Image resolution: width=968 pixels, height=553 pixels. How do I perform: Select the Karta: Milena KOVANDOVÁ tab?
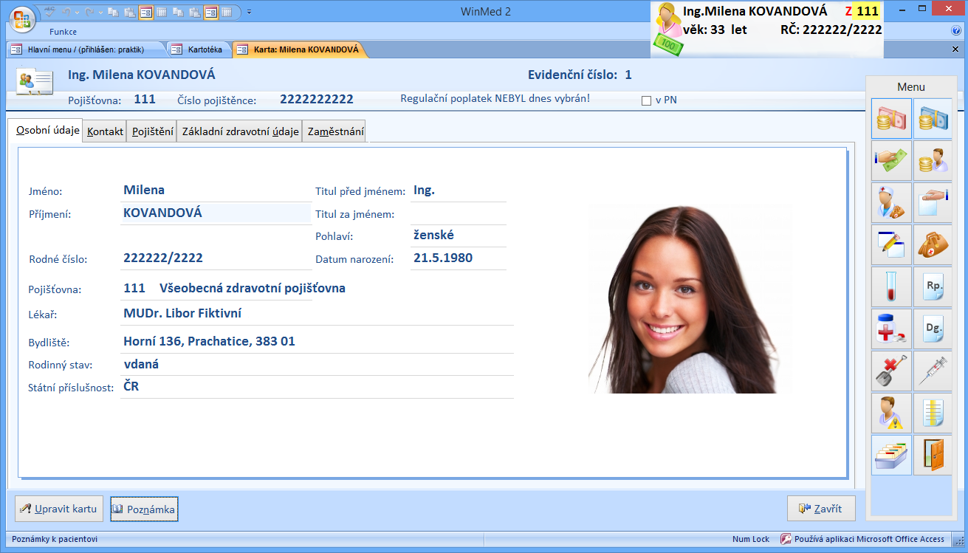(298, 49)
